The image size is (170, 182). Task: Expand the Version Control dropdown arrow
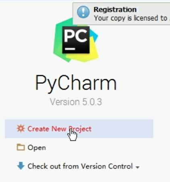137,167
